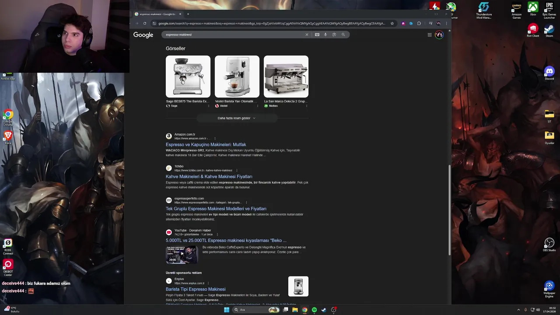This screenshot has width=560, height=315.
Task: Open the Vestel Barista image result
Action: [237, 77]
